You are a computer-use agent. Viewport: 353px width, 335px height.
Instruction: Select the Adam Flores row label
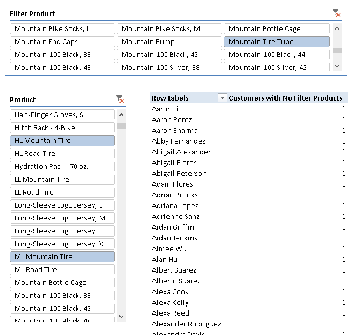click(x=172, y=184)
